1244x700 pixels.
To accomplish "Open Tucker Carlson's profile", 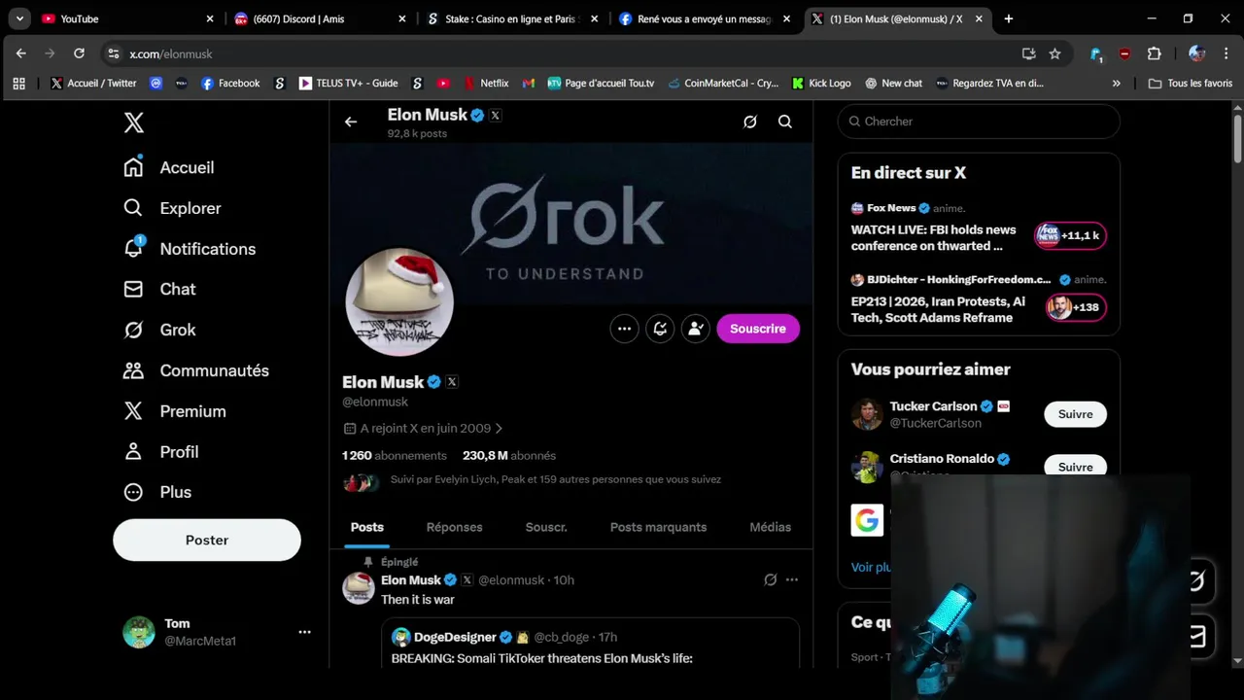I will 933,406.
